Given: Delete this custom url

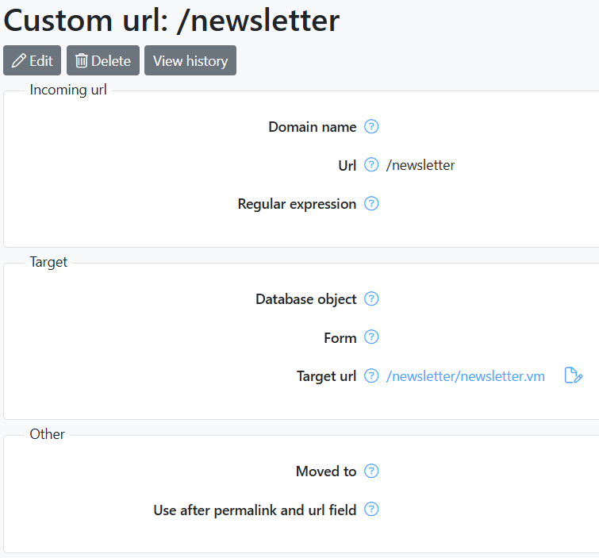Looking at the screenshot, I should (x=103, y=60).
